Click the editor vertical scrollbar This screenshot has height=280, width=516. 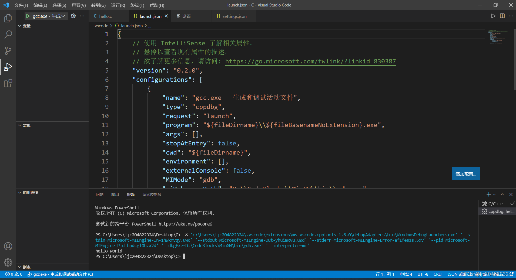pyautogui.click(x=514, y=60)
